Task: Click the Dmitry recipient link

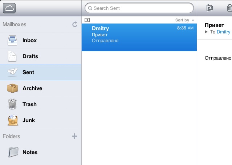Action: [x=223, y=32]
